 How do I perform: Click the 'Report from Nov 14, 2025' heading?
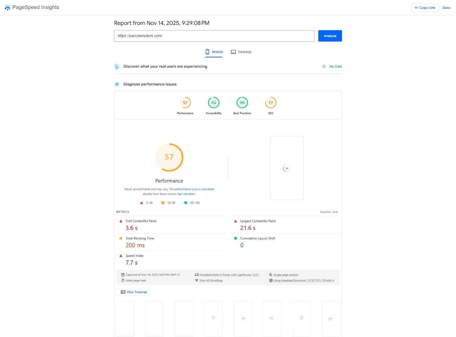coord(162,23)
